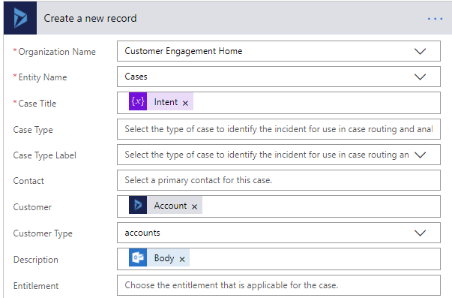
Task: Click the 'Create a new record' header title
Action: [90, 19]
